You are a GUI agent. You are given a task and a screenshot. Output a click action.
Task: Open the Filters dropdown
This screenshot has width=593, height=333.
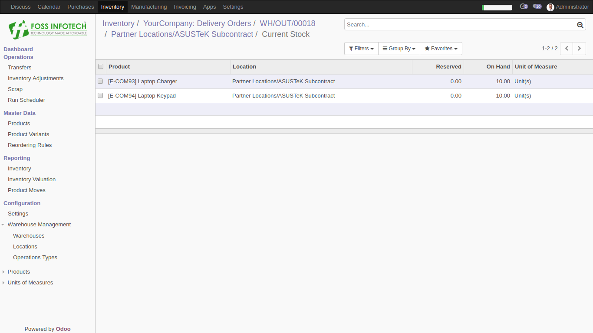pyautogui.click(x=361, y=49)
